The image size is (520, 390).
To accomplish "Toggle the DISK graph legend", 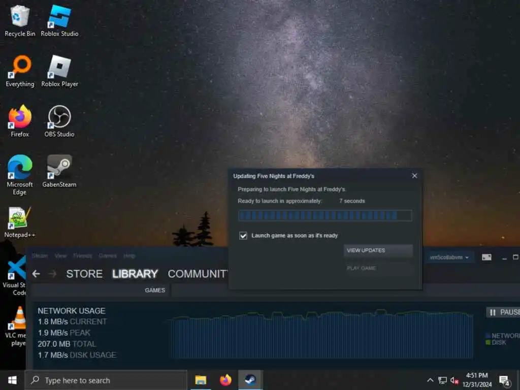I will [496, 342].
